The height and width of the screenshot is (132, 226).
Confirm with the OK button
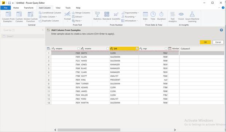205,42
